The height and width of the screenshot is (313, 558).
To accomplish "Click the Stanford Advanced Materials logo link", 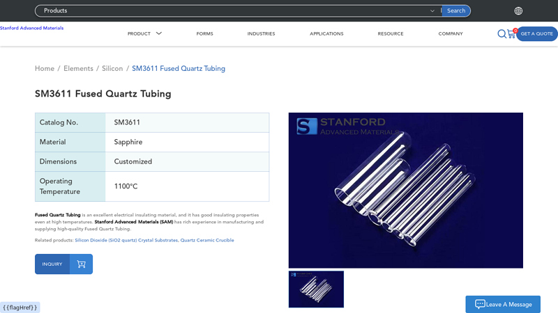I will point(31,28).
